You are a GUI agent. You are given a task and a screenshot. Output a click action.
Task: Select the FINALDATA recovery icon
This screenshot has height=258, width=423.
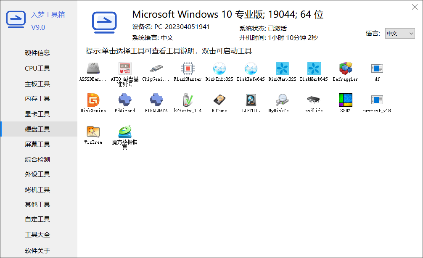[x=156, y=103]
